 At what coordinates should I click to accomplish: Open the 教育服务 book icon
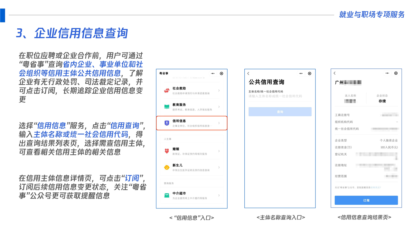[x=167, y=107]
